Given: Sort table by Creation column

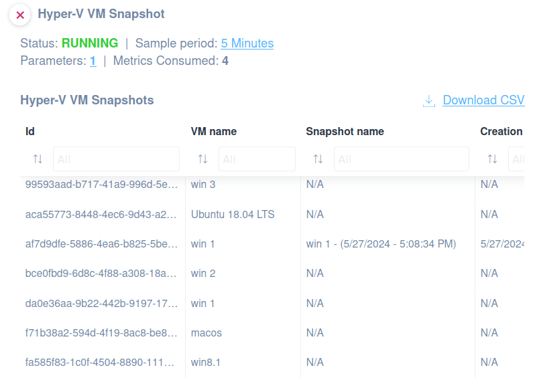Looking at the screenshot, I should tap(492, 159).
